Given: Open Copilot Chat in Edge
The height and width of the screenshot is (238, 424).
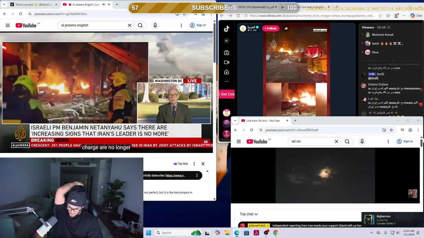Looking at the screenshot, I should 416,16.
